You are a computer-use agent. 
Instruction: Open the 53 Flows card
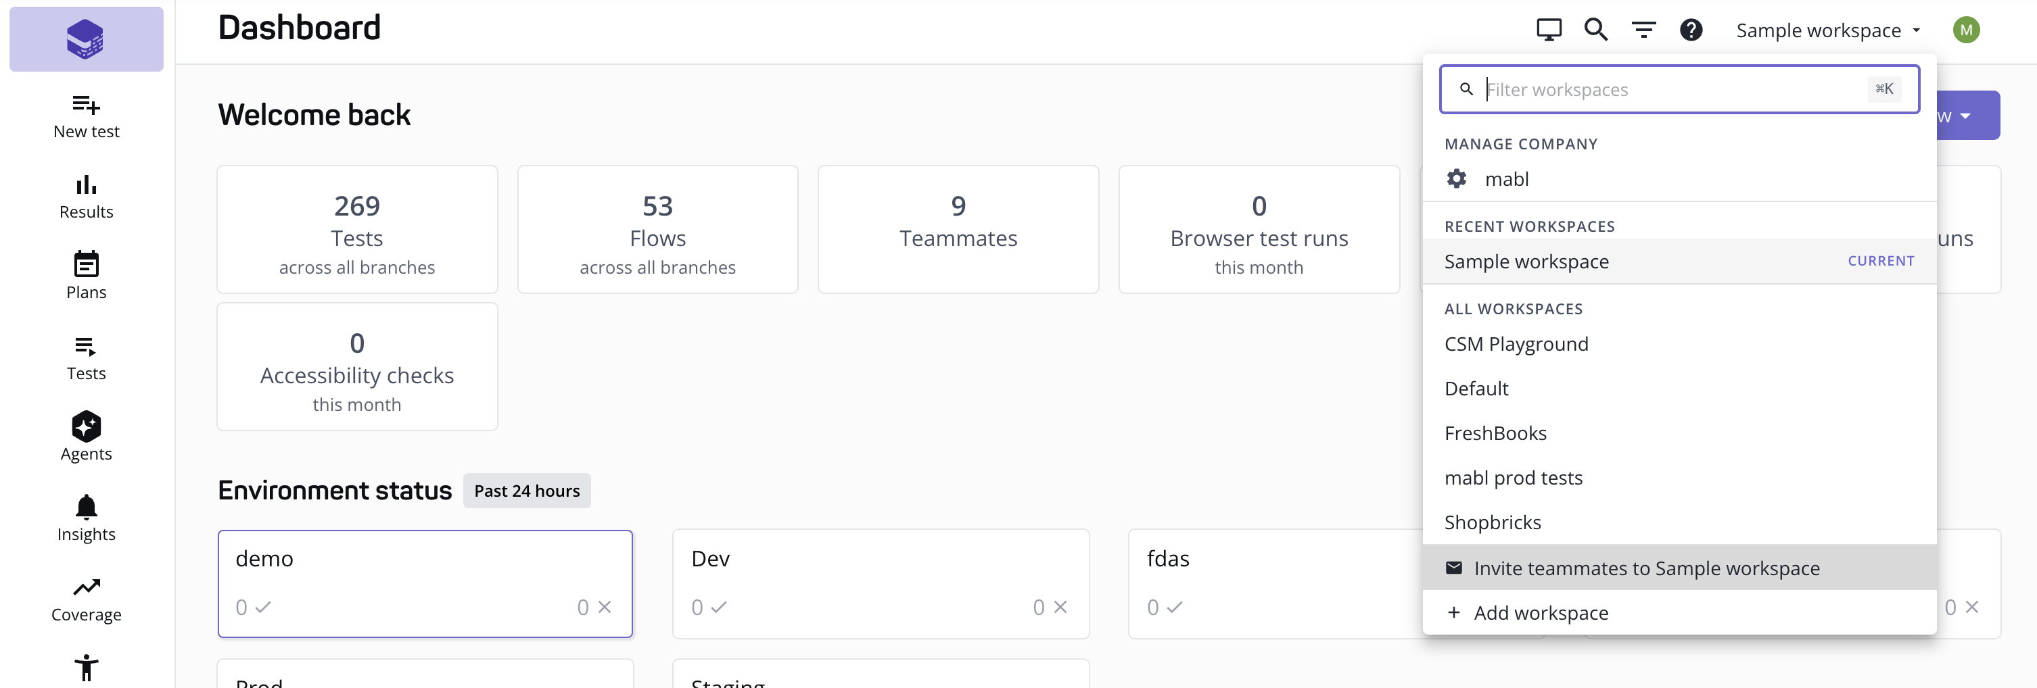click(657, 229)
